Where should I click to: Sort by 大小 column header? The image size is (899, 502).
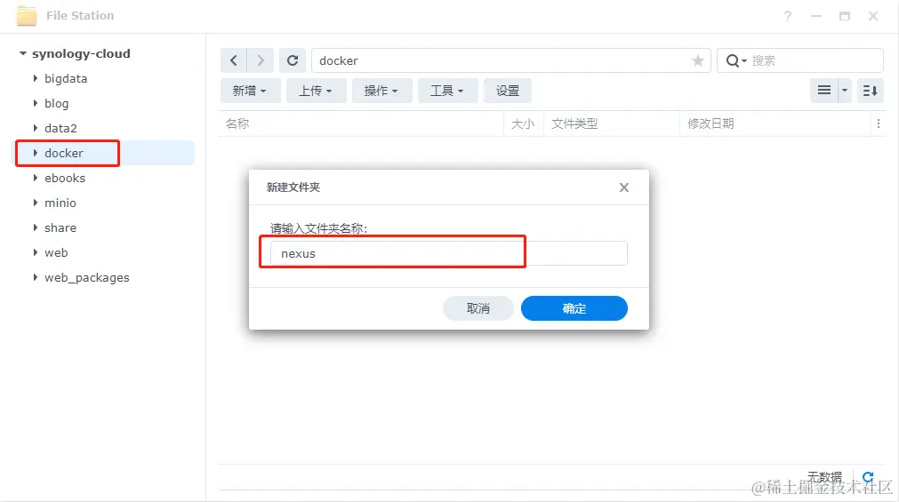(x=522, y=124)
